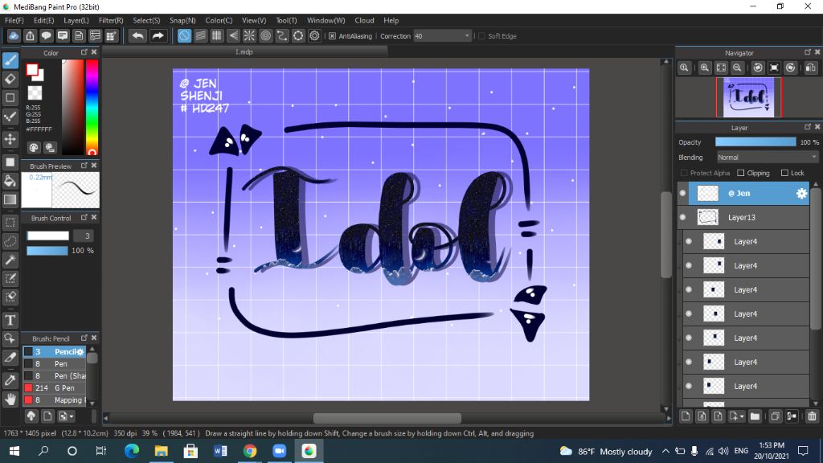This screenshot has height=463, width=823.
Task: Open the Blending mode dropdown
Action: (x=768, y=157)
